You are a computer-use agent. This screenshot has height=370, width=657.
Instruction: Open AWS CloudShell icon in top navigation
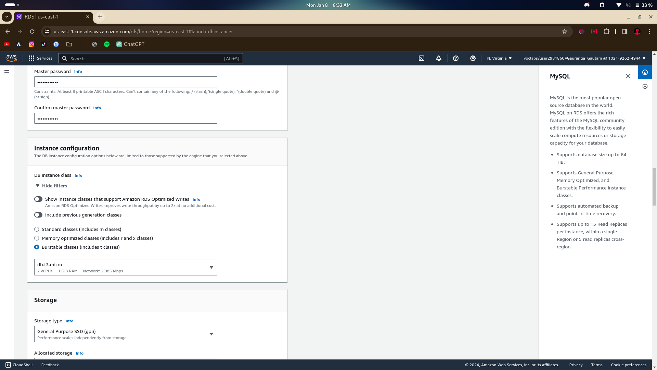tap(422, 58)
